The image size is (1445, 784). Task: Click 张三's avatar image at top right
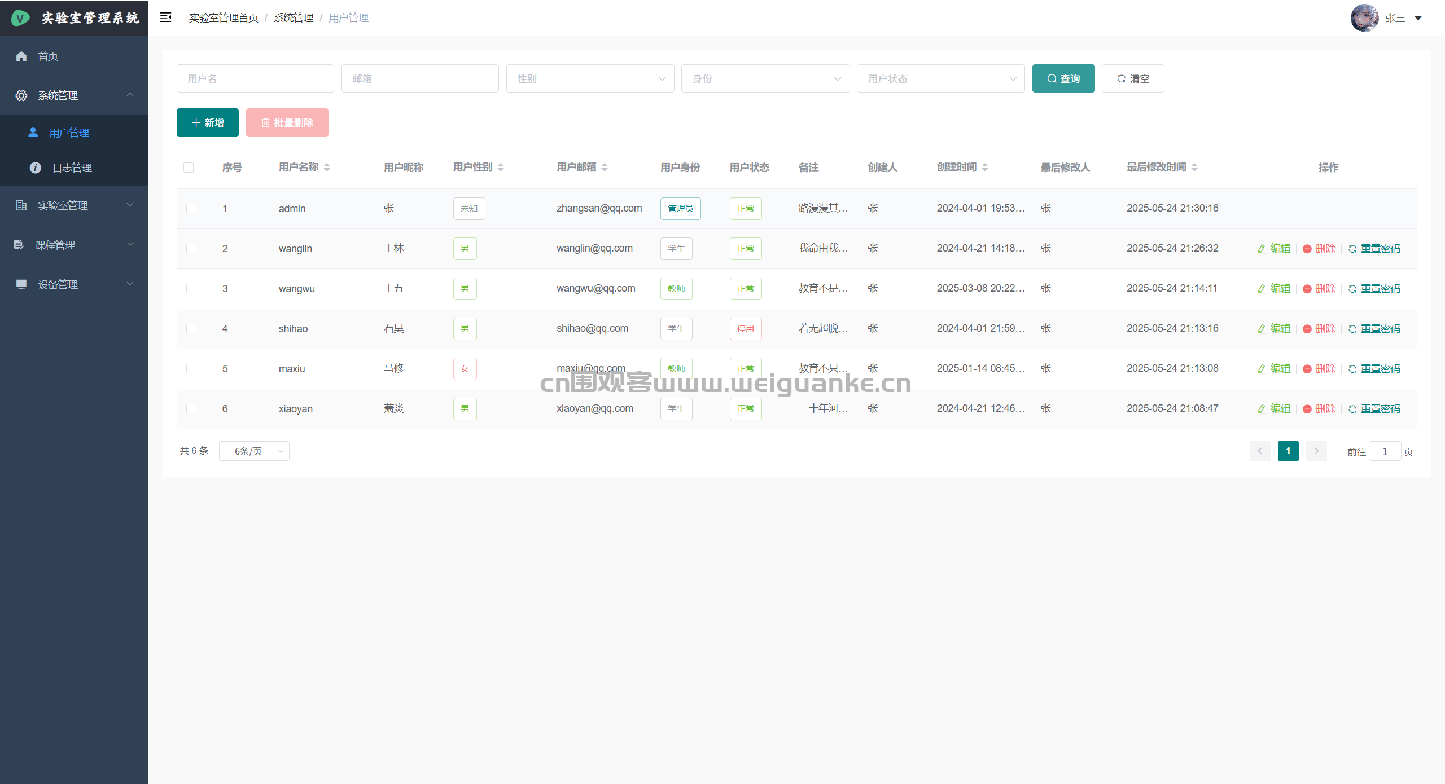click(1364, 18)
